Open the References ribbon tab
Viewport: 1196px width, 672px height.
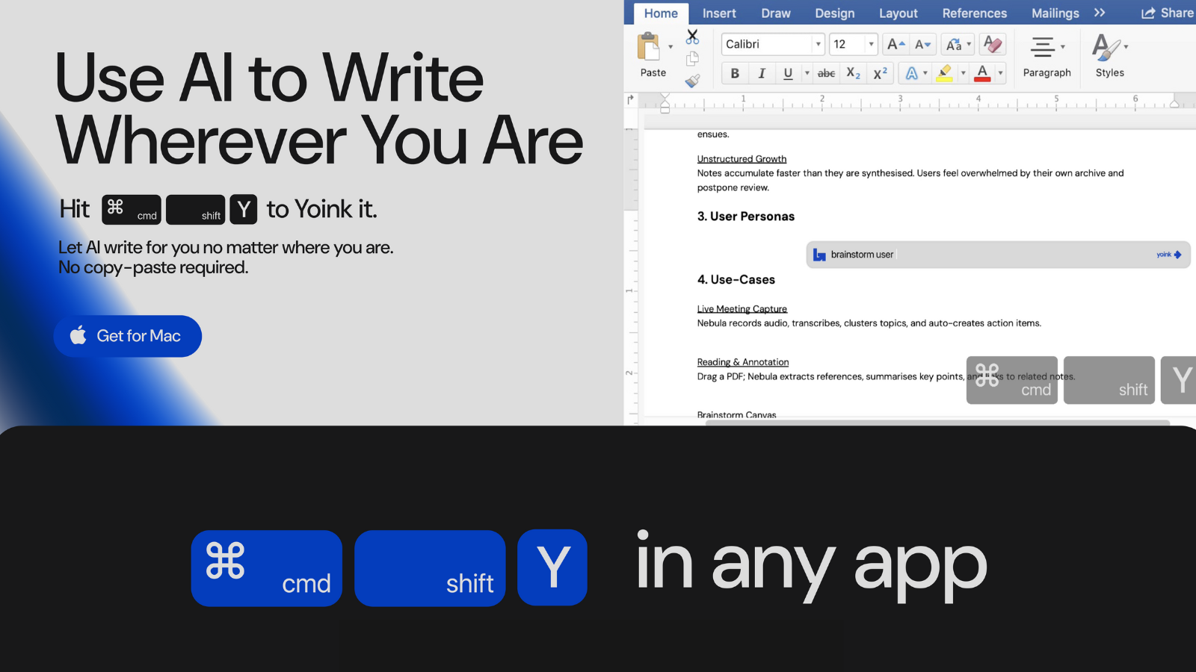pyautogui.click(x=974, y=13)
